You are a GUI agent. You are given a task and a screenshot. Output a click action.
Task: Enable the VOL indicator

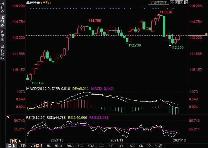click(81, 146)
